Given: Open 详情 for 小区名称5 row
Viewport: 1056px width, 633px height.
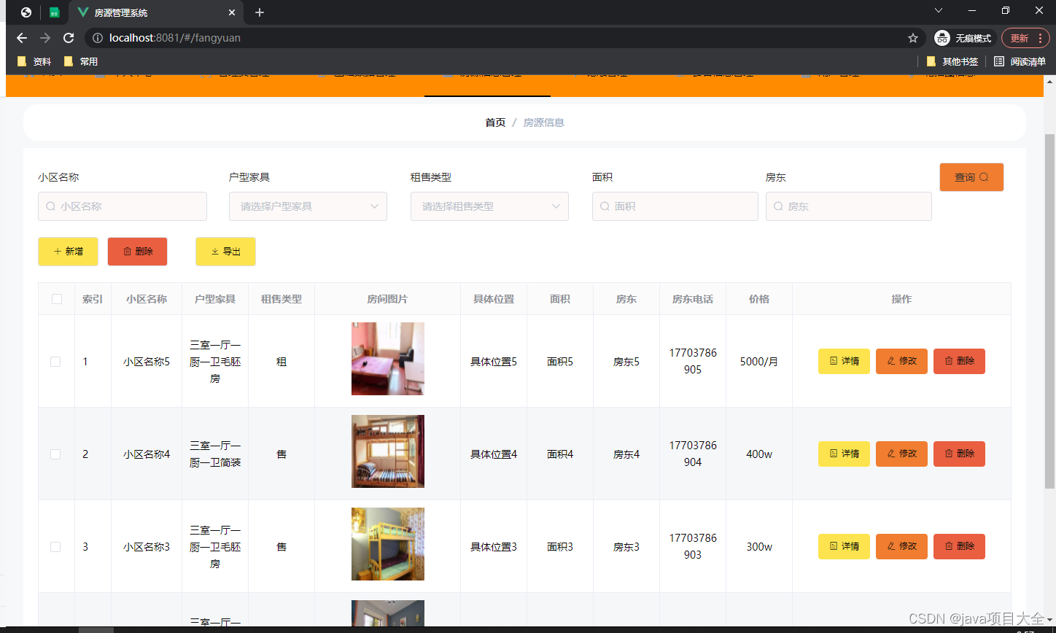Looking at the screenshot, I should (x=844, y=362).
